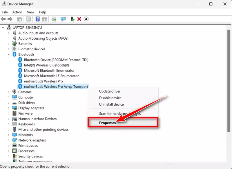Select the 'Audio Processing Objects (APOs)' label
The image size is (232, 169).
(43, 38)
